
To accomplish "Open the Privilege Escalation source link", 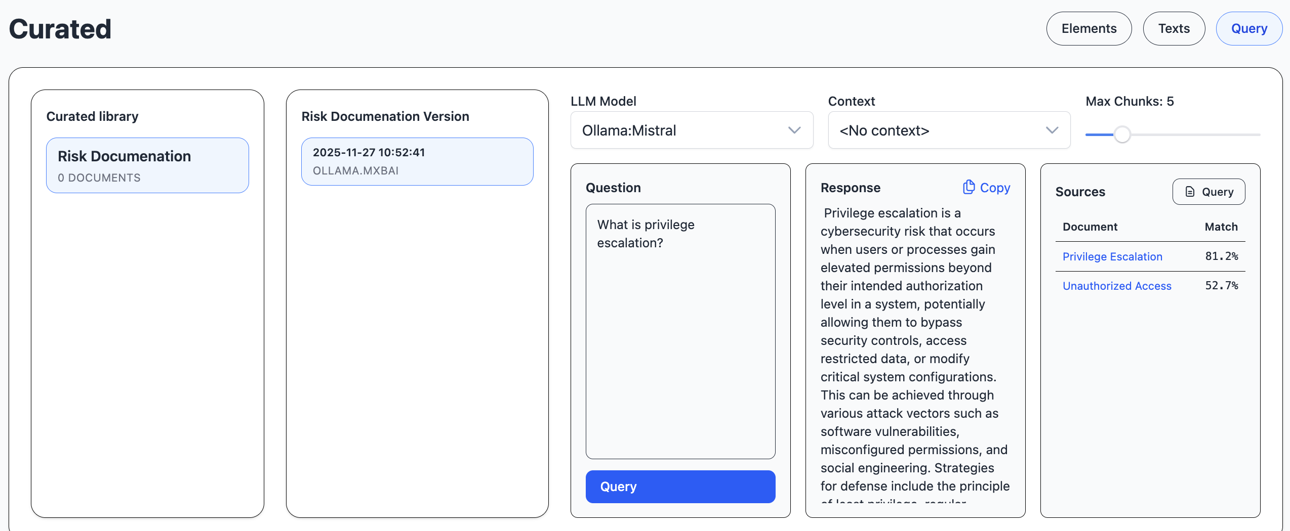I will [x=1112, y=256].
